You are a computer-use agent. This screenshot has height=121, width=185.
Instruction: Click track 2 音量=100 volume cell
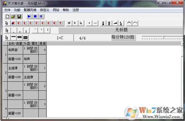point(15,77)
